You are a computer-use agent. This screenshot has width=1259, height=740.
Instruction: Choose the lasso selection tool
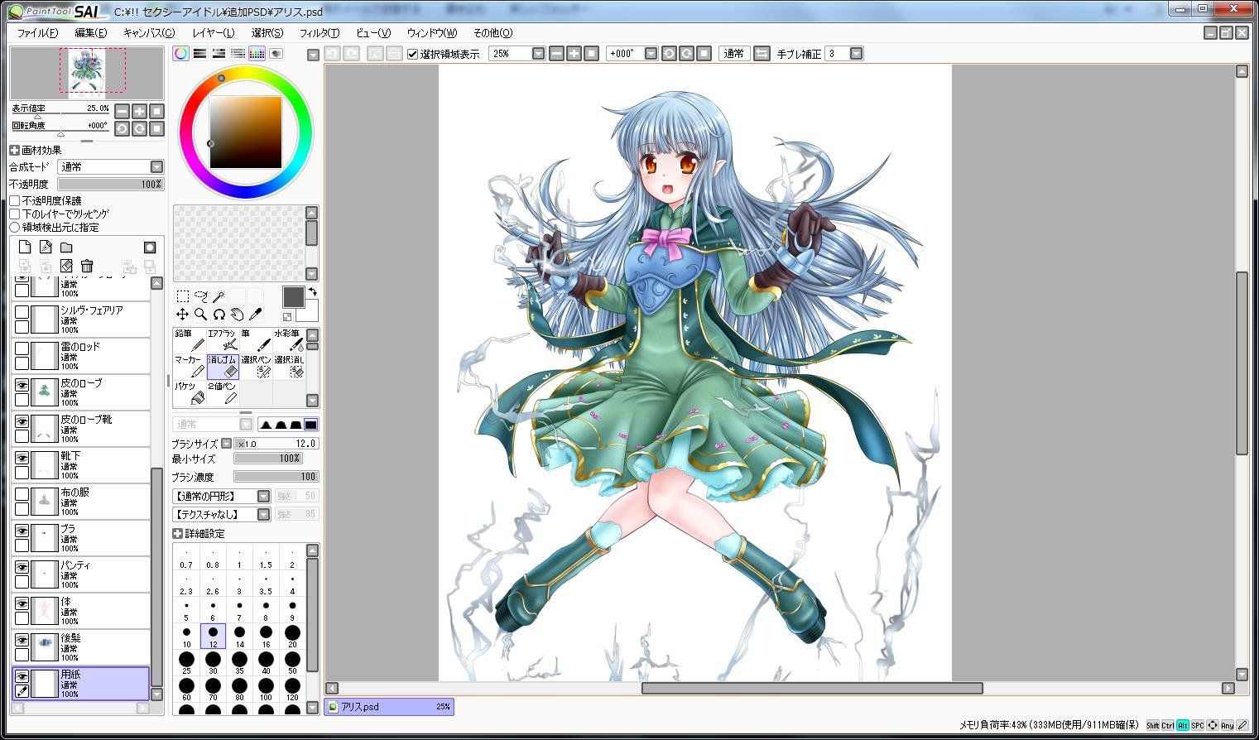click(x=200, y=296)
